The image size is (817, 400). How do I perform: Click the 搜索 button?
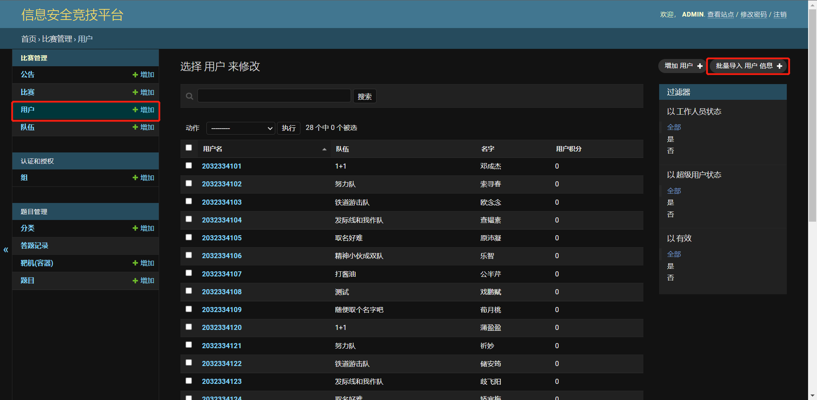365,96
